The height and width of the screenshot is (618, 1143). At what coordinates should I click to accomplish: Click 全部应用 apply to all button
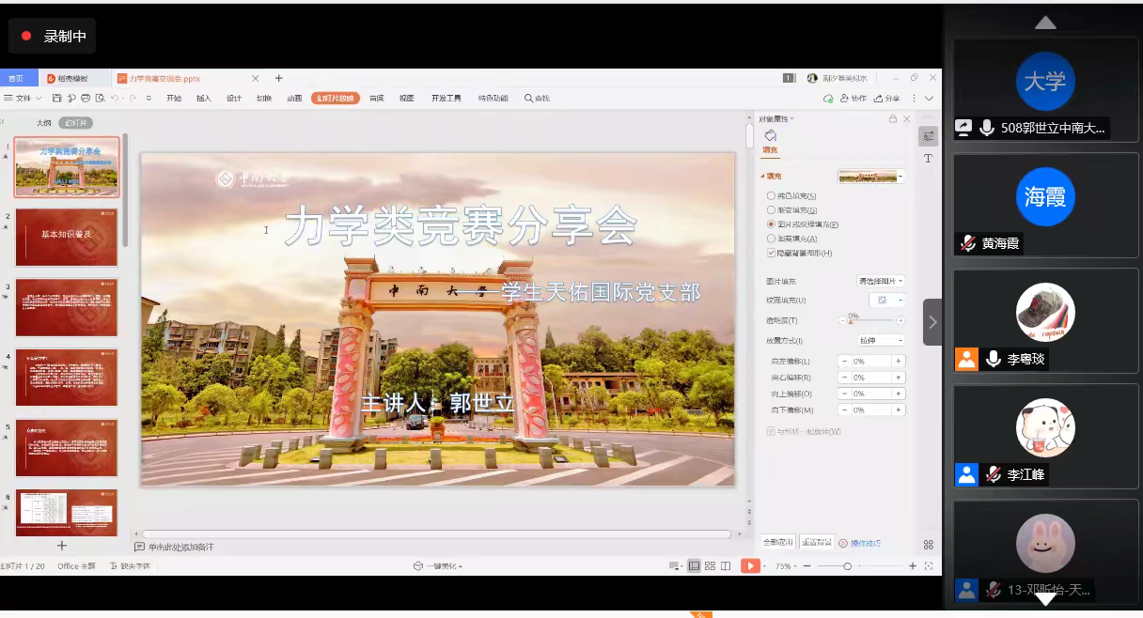(x=778, y=542)
